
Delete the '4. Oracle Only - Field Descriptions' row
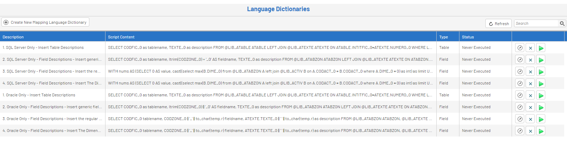tap(530, 131)
